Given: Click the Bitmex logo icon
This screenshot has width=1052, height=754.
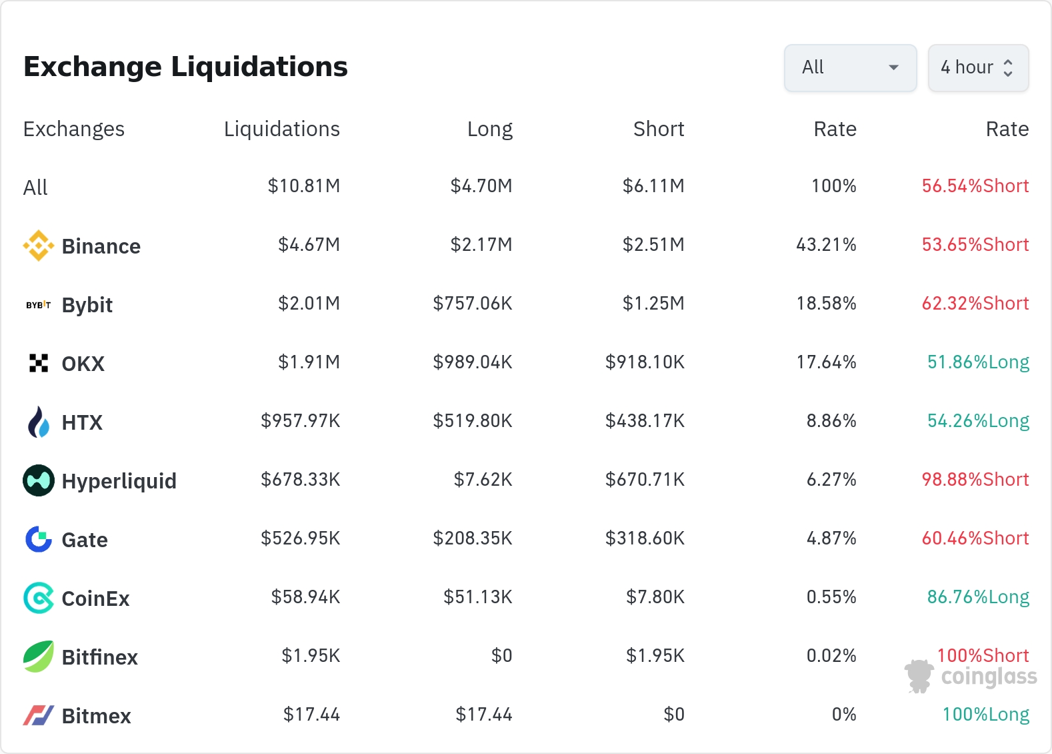Looking at the screenshot, I should (x=38, y=715).
